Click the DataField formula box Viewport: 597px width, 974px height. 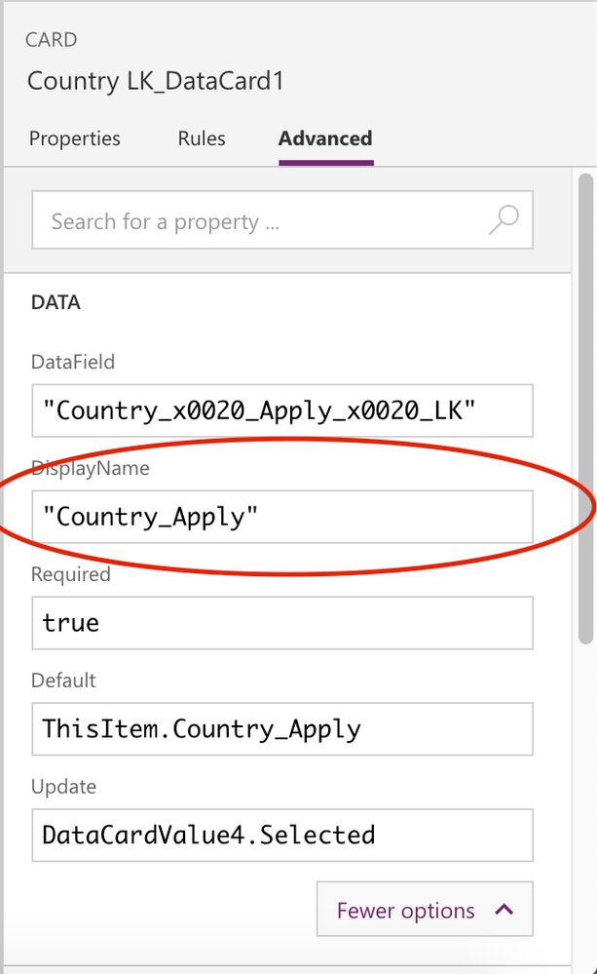pos(282,410)
